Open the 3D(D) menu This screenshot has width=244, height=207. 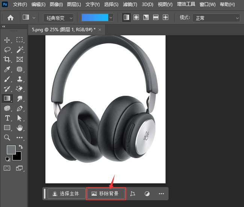[x=148, y=5]
